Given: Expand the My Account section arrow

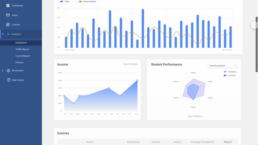Looking at the screenshot, I should [3, 71].
